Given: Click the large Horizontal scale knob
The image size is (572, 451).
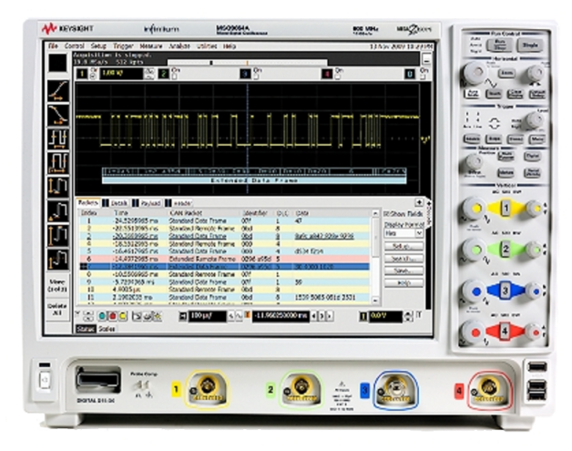Looking at the screenshot, I should point(475,72).
